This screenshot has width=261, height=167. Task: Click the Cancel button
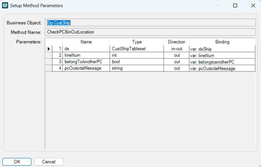coord(49,162)
